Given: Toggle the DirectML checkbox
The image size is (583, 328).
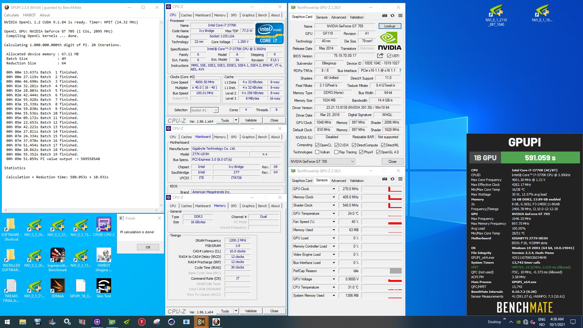Looking at the screenshot, I should click(383, 145).
